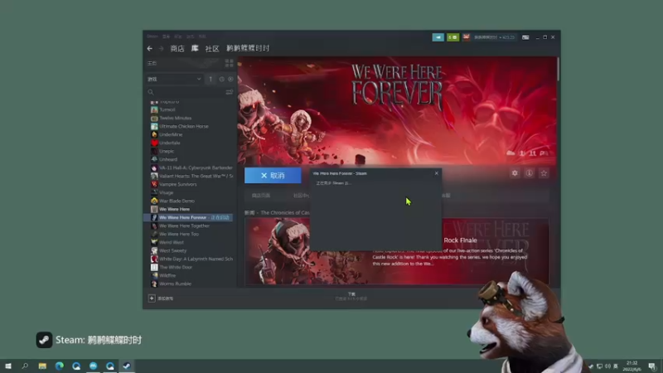The height and width of the screenshot is (373, 663).
Task: Open the game info icon
Action: tap(529, 173)
